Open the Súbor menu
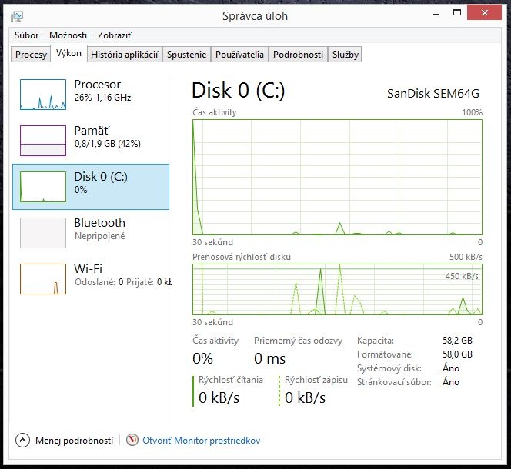 [26, 35]
